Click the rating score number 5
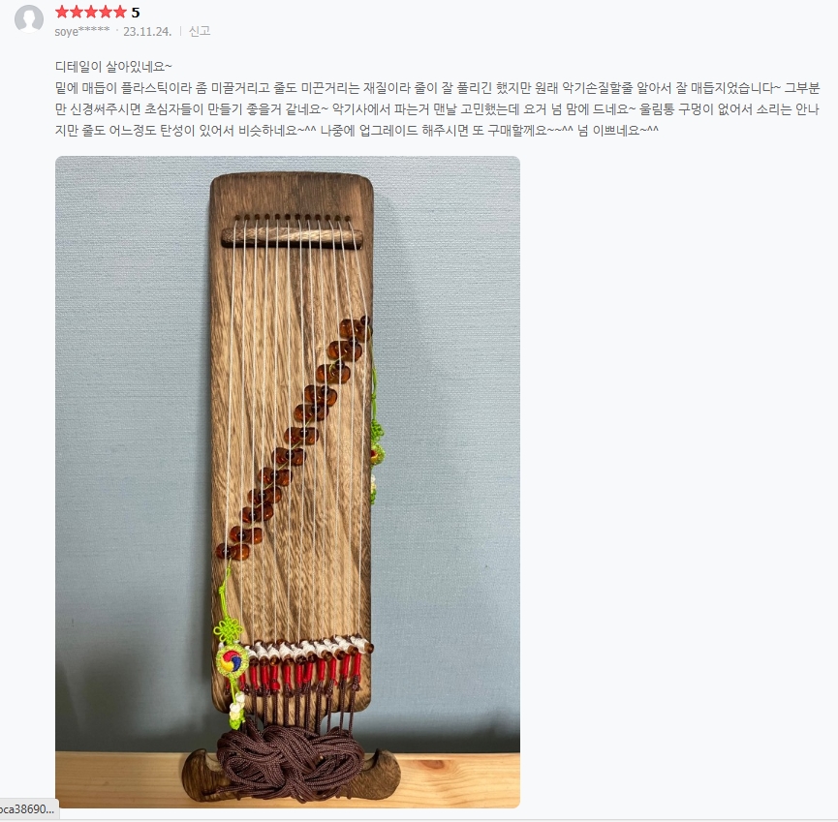This screenshot has width=838, height=822. coord(136,13)
